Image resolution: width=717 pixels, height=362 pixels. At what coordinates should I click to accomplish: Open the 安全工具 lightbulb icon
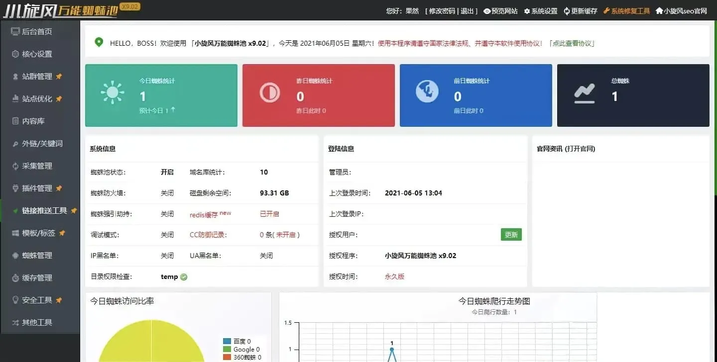click(x=15, y=300)
